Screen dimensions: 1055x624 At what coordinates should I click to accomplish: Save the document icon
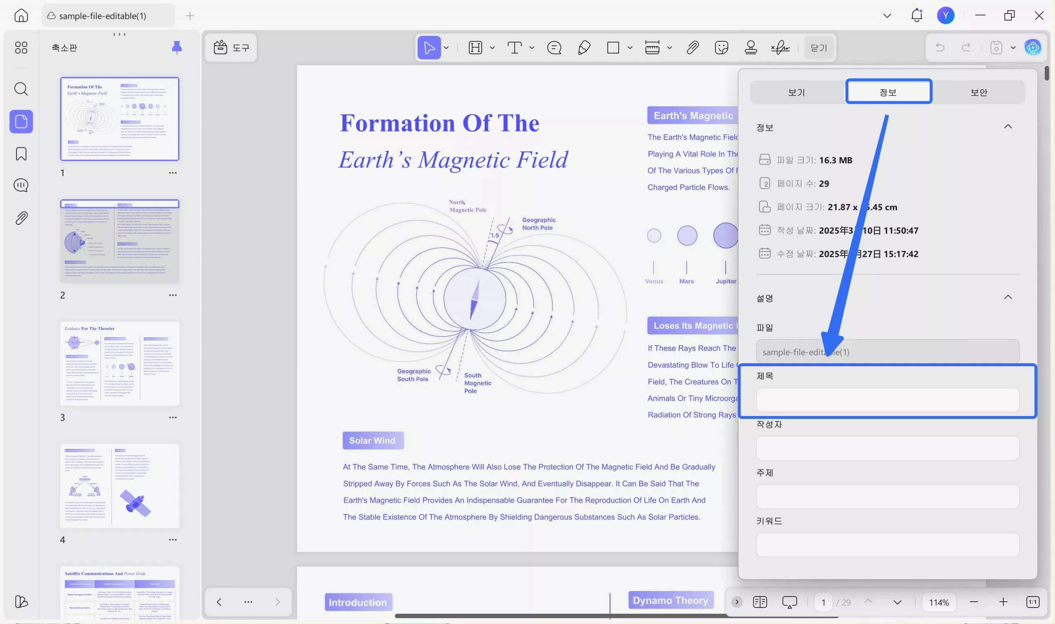pyautogui.click(x=996, y=47)
